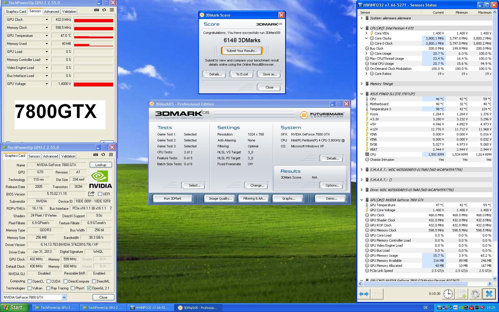Screen dimensions: 499x312
Task: Toggle the DirectCompute checkbox
Action: [x=65, y=281]
